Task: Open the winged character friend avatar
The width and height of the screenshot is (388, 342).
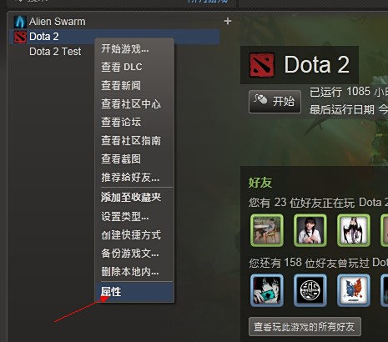Action: 354,230
